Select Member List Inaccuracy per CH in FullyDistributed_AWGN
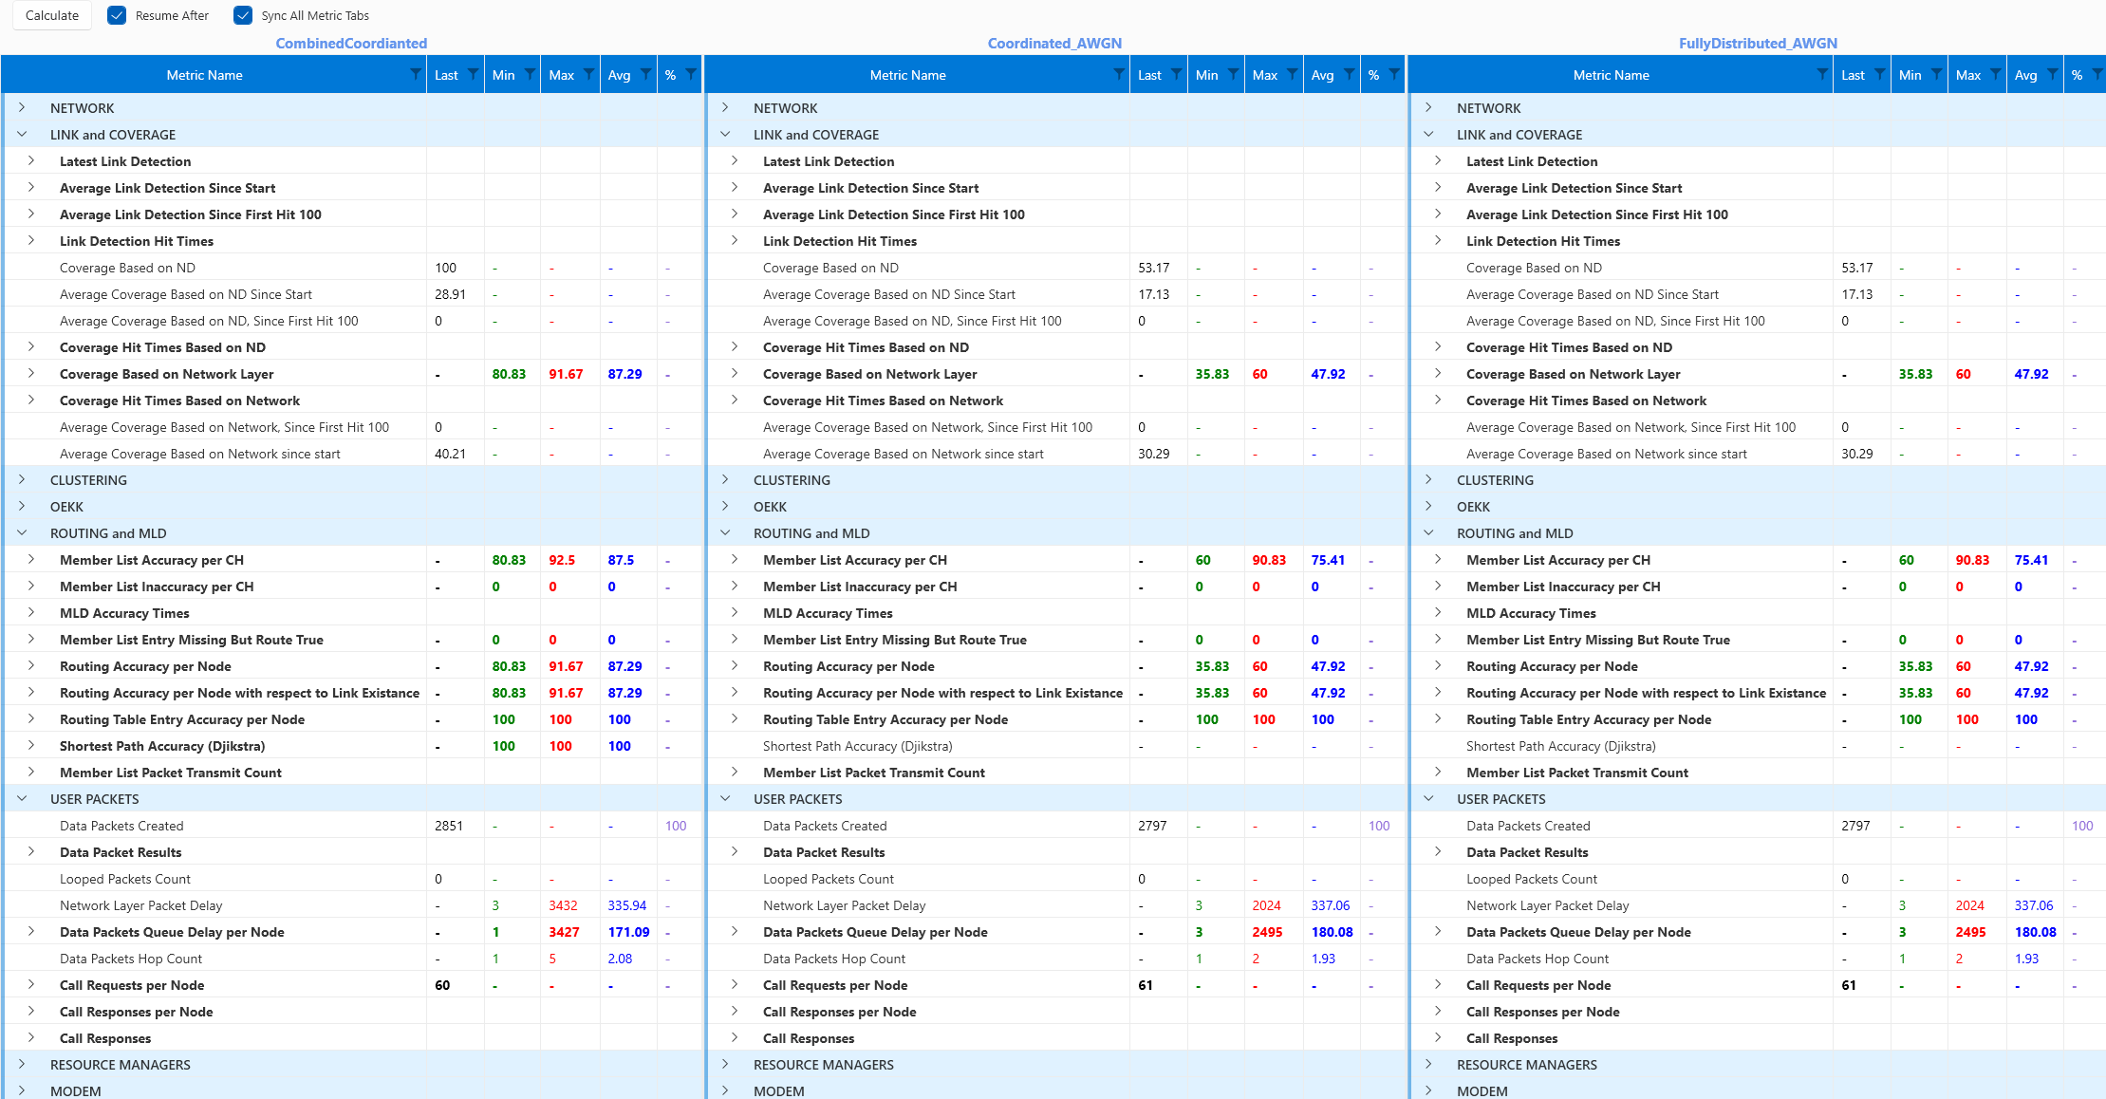Screen dimensions: 2106x1099 pos(1758,587)
